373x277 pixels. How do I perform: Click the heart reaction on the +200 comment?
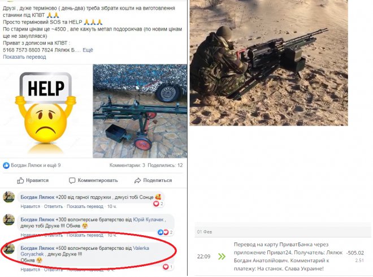(156, 204)
